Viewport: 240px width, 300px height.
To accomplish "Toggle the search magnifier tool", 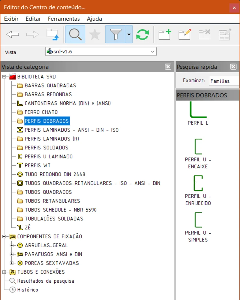I will (75, 34).
